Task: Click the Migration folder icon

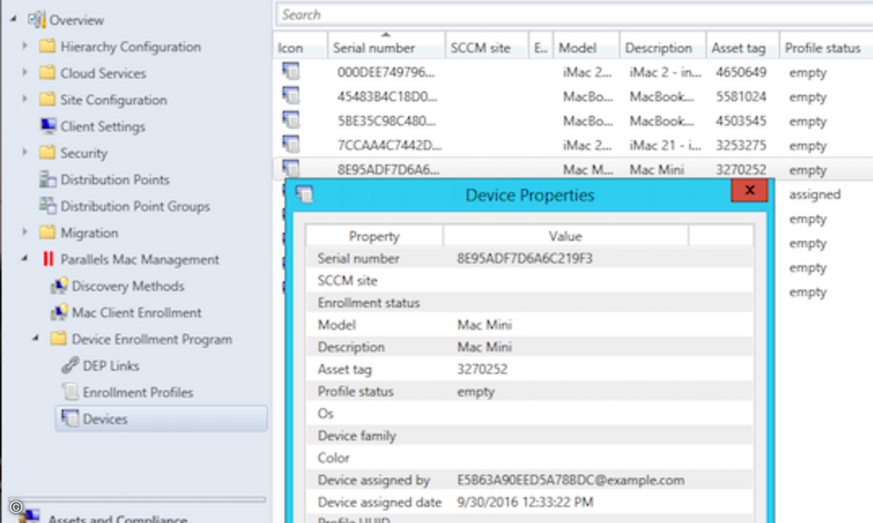Action: [48, 232]
